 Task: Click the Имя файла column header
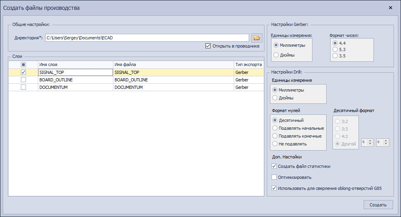pos(174,64)
